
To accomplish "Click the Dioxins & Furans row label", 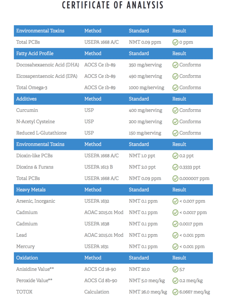I will 35,167.
